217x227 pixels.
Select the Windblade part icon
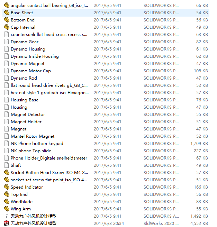[7, 201]
